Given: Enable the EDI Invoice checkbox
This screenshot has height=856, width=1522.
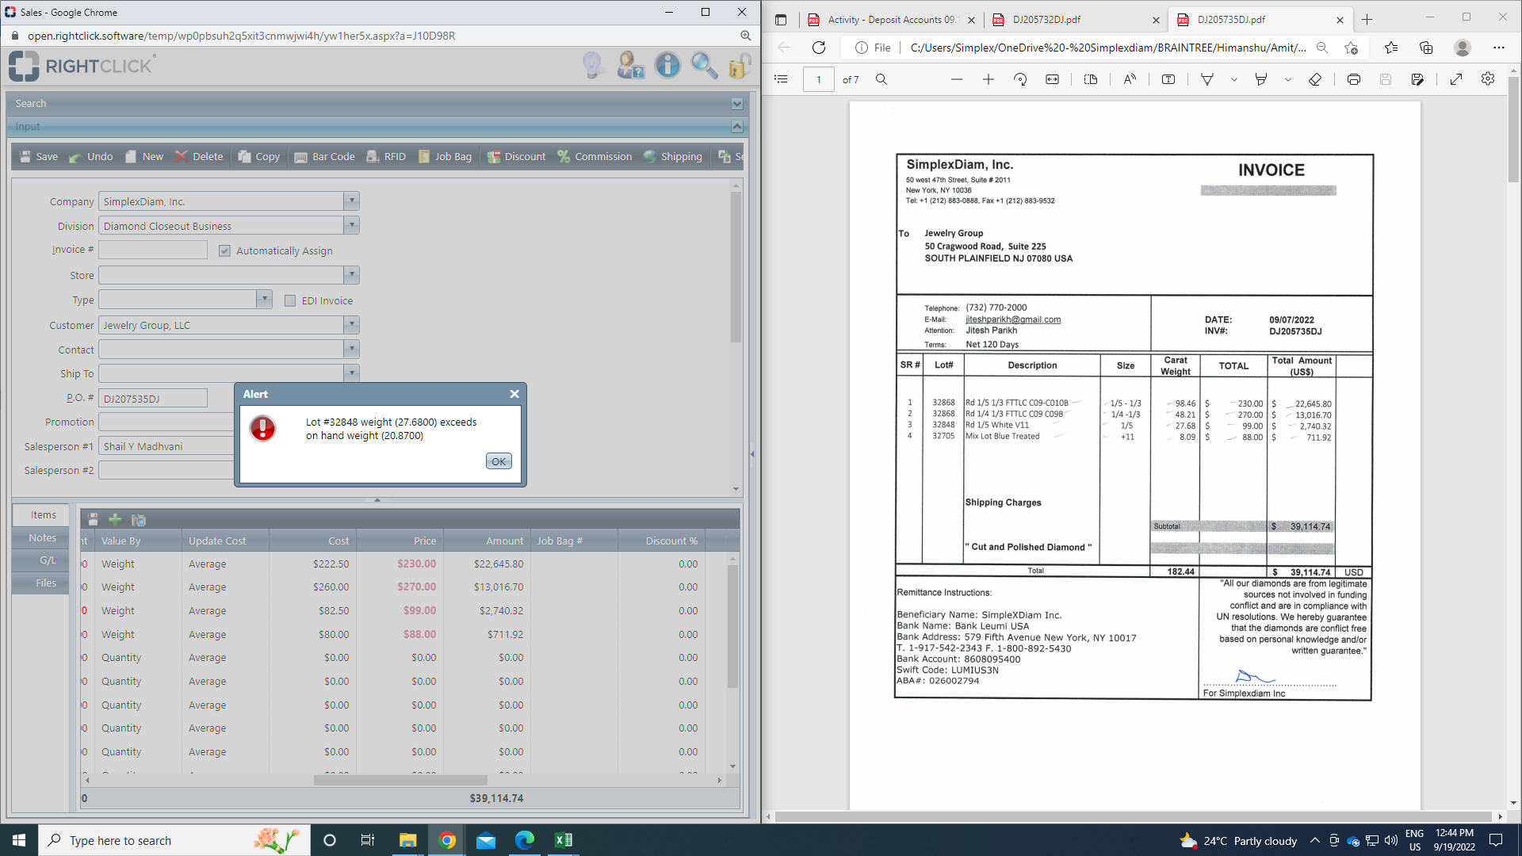Looking at the screenshot, I should point(290,301).
